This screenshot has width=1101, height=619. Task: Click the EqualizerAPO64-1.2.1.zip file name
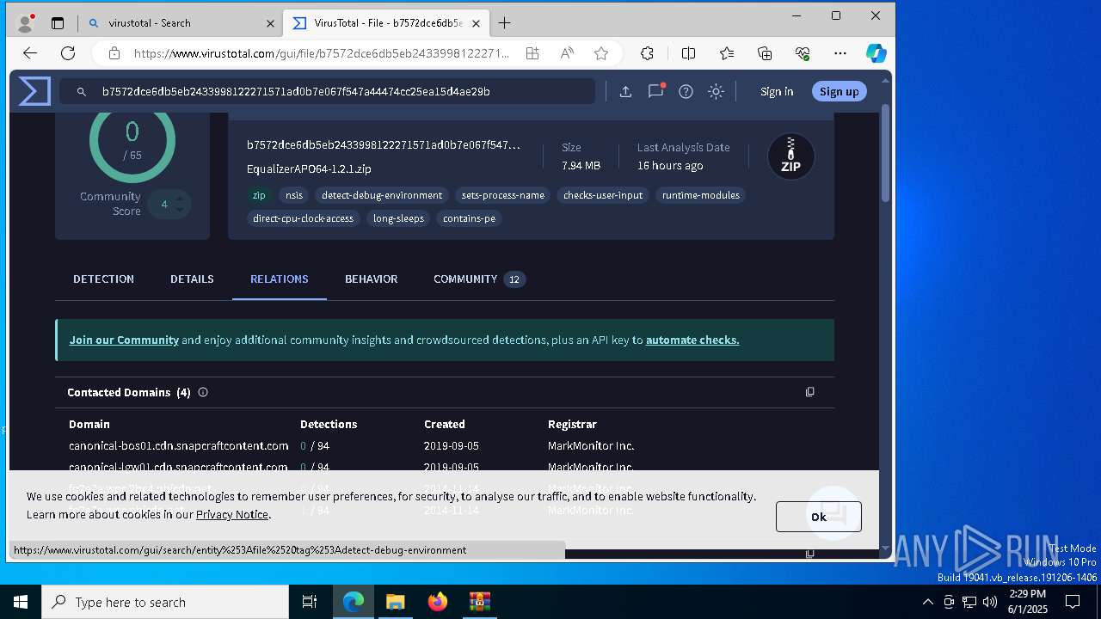(309, 169)
